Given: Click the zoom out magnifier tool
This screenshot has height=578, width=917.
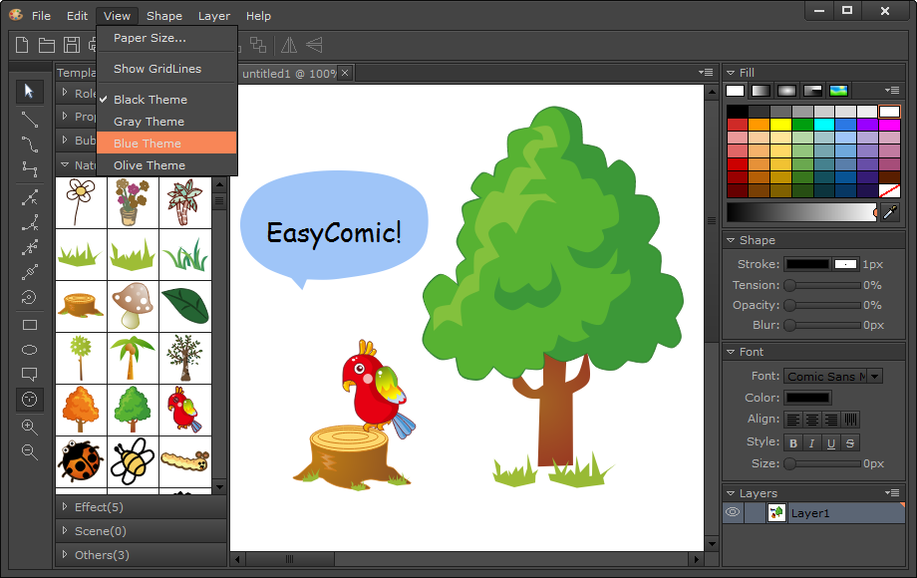Looking at the screenshot, I should point(30,451).
